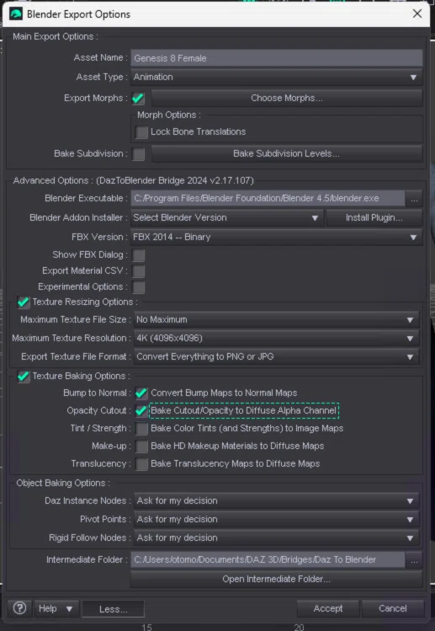Uncheck the Export Morphs checkbox

[138, 99]
